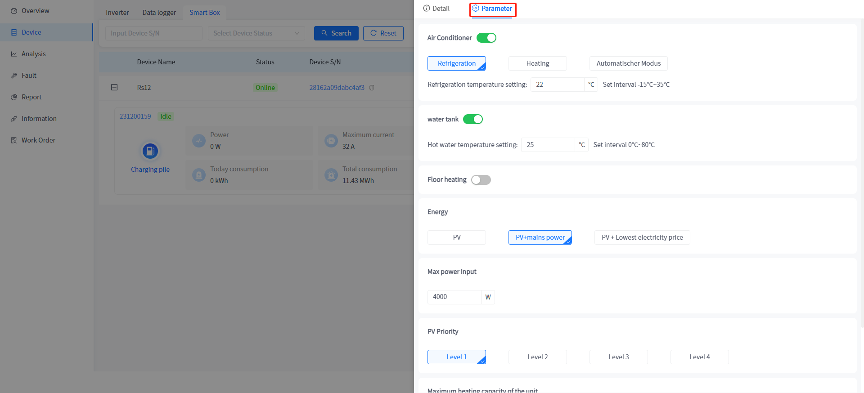Collapse the Rs12 device row
The height and width of the screenshot is (393, 864).
pos(114,87)
